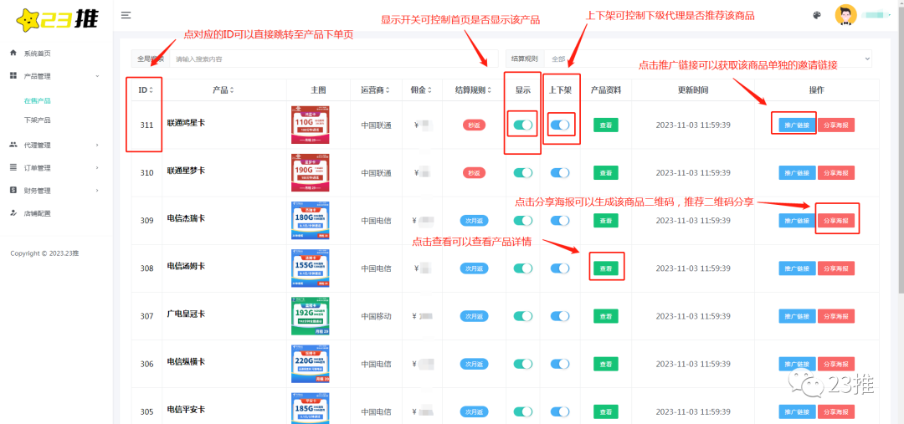Toggle 上下架 switch for 联通鸿星卡
The height and width of the screenshot is (424, 904).
pyautogui.click(x=560, y=125)
